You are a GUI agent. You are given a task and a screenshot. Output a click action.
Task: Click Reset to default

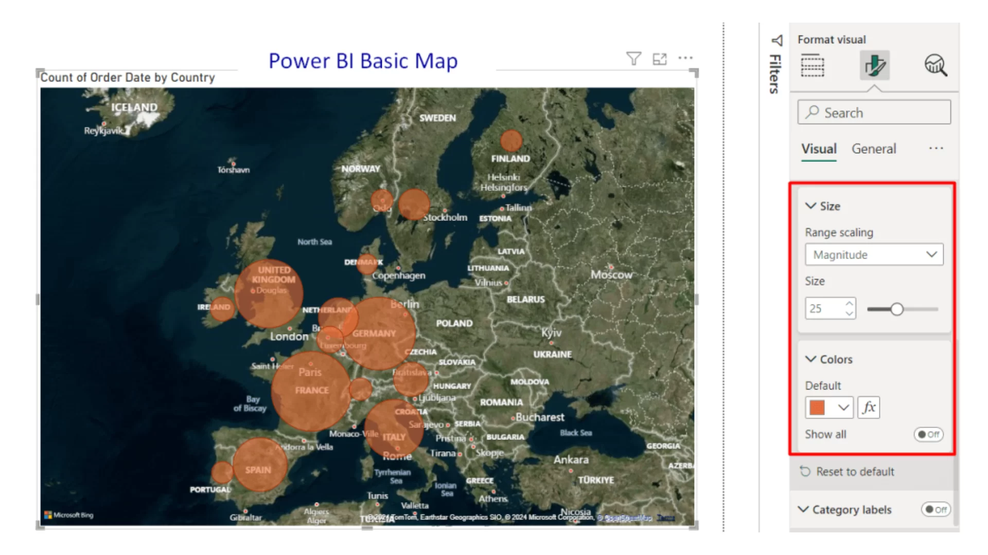tap(855, 471)
